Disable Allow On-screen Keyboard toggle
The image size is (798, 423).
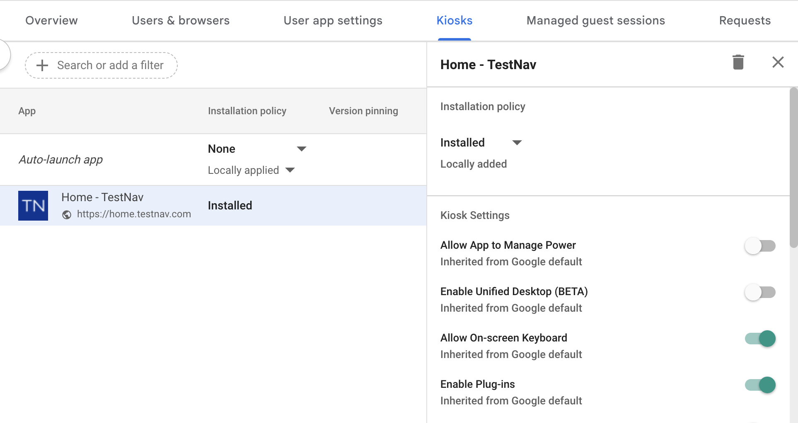tap(760, 339)
